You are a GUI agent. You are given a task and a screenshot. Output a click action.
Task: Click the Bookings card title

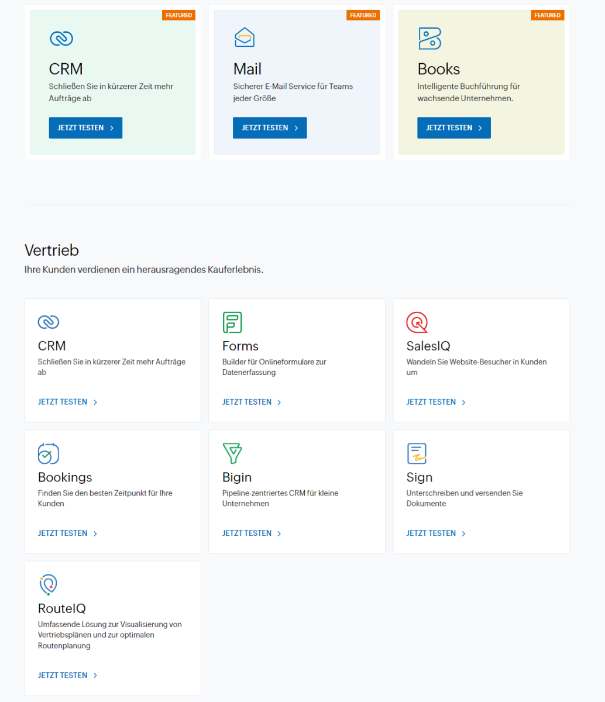[65, 477]
